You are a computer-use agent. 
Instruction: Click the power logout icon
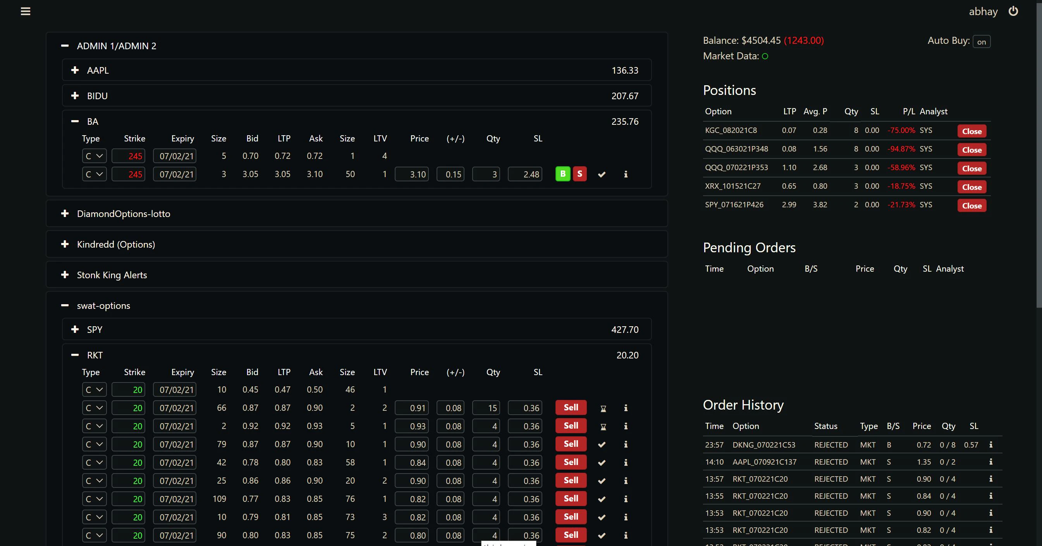[1013, 11]
